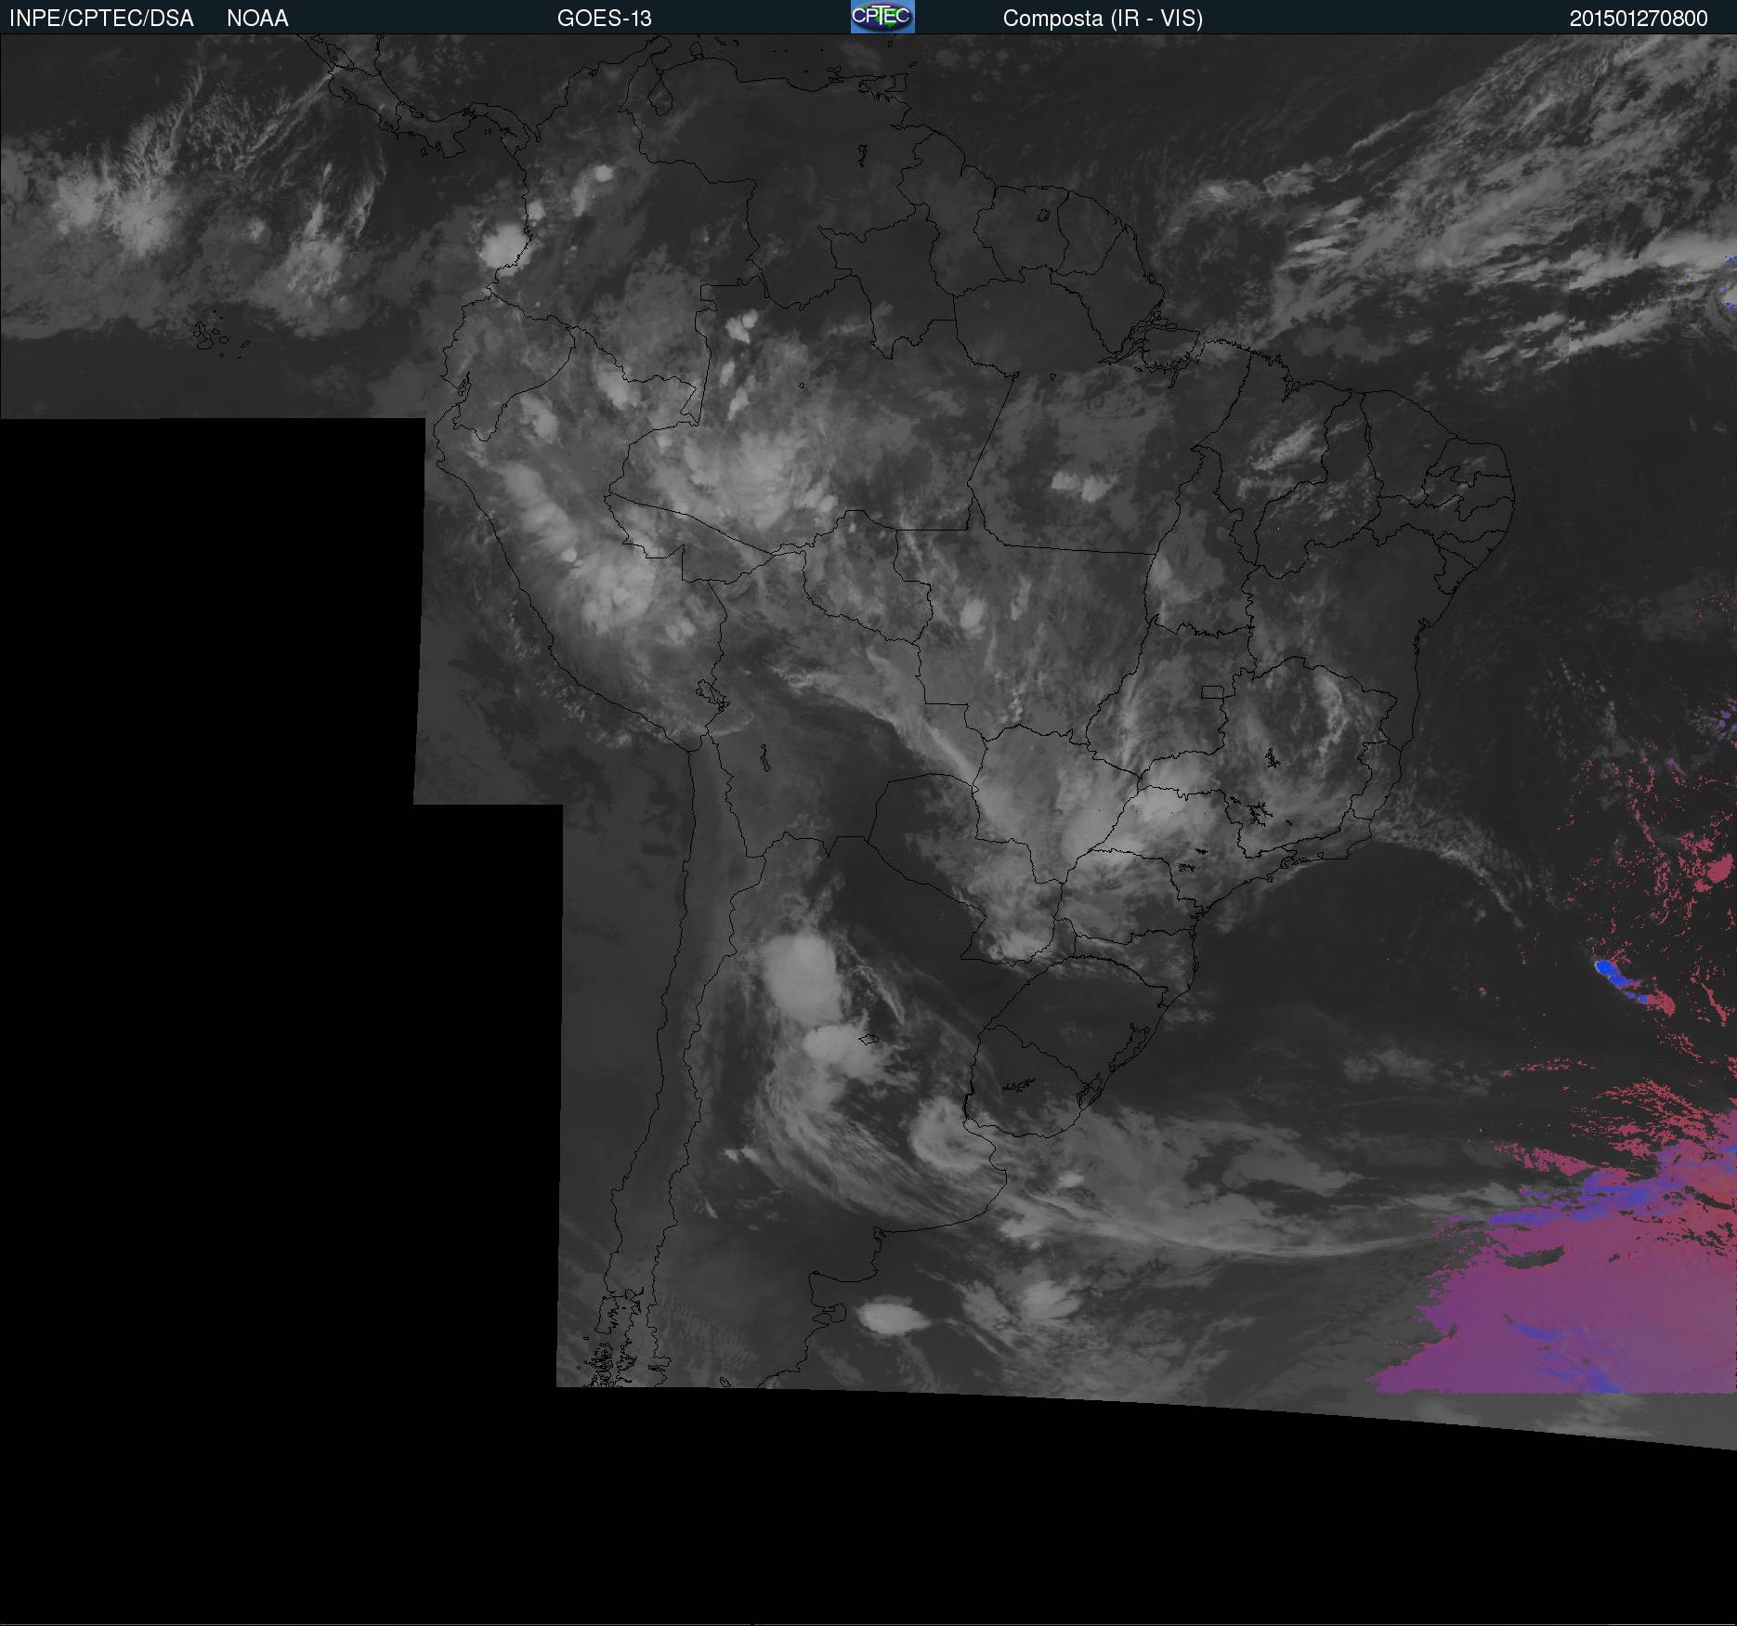Click the INPE/CPTEC/DSA header label
The image size is (1737, 1626).
(101, 19)
